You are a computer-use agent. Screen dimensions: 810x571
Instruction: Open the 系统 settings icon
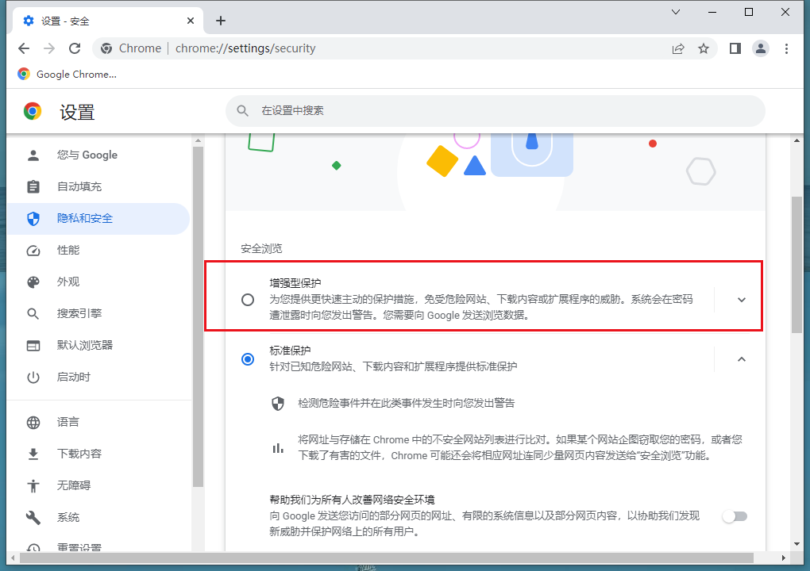[33, 516]
